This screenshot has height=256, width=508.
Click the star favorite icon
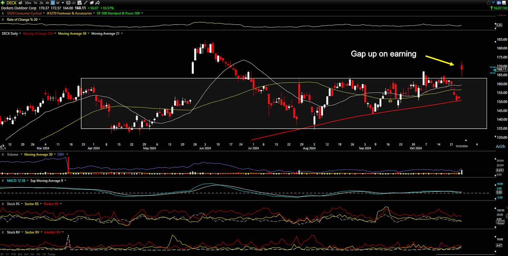(x=489, y=3)
